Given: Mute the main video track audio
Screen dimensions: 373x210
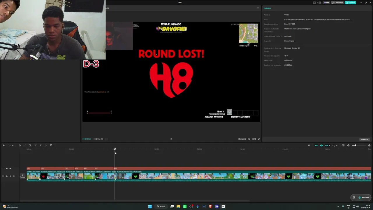Looking at the screenshot, I should [x=14, y=176].
